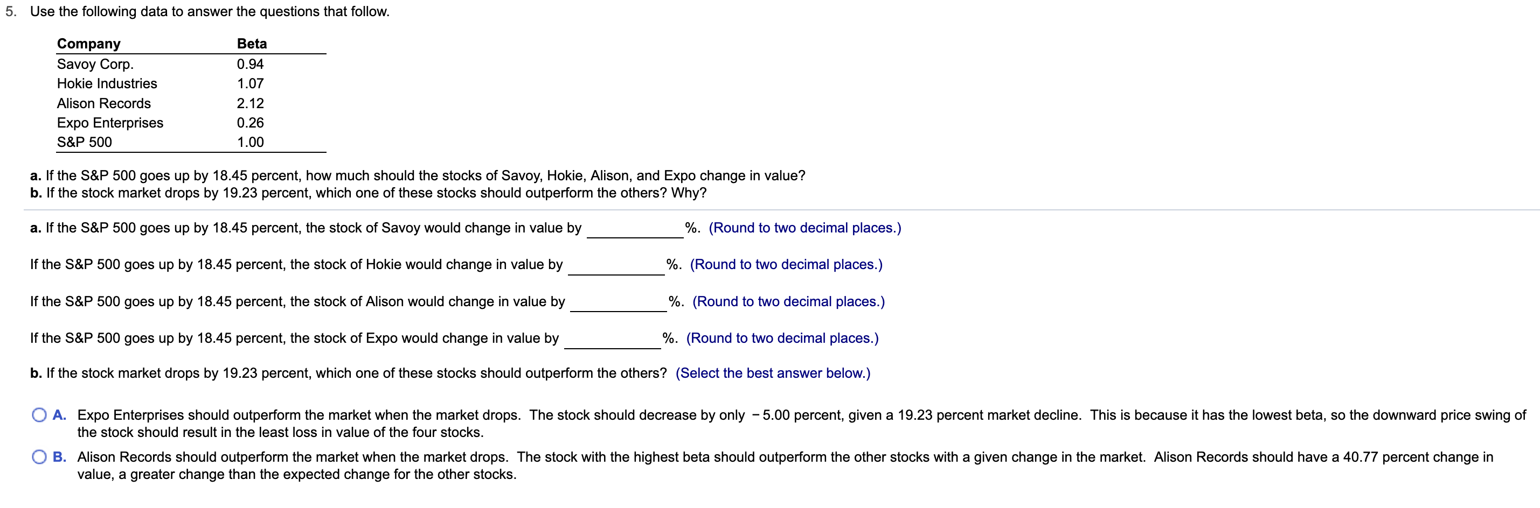Viewport: 1540px width, 508px height.
Task: Click the Beta column header
Action: coord(251,43)
